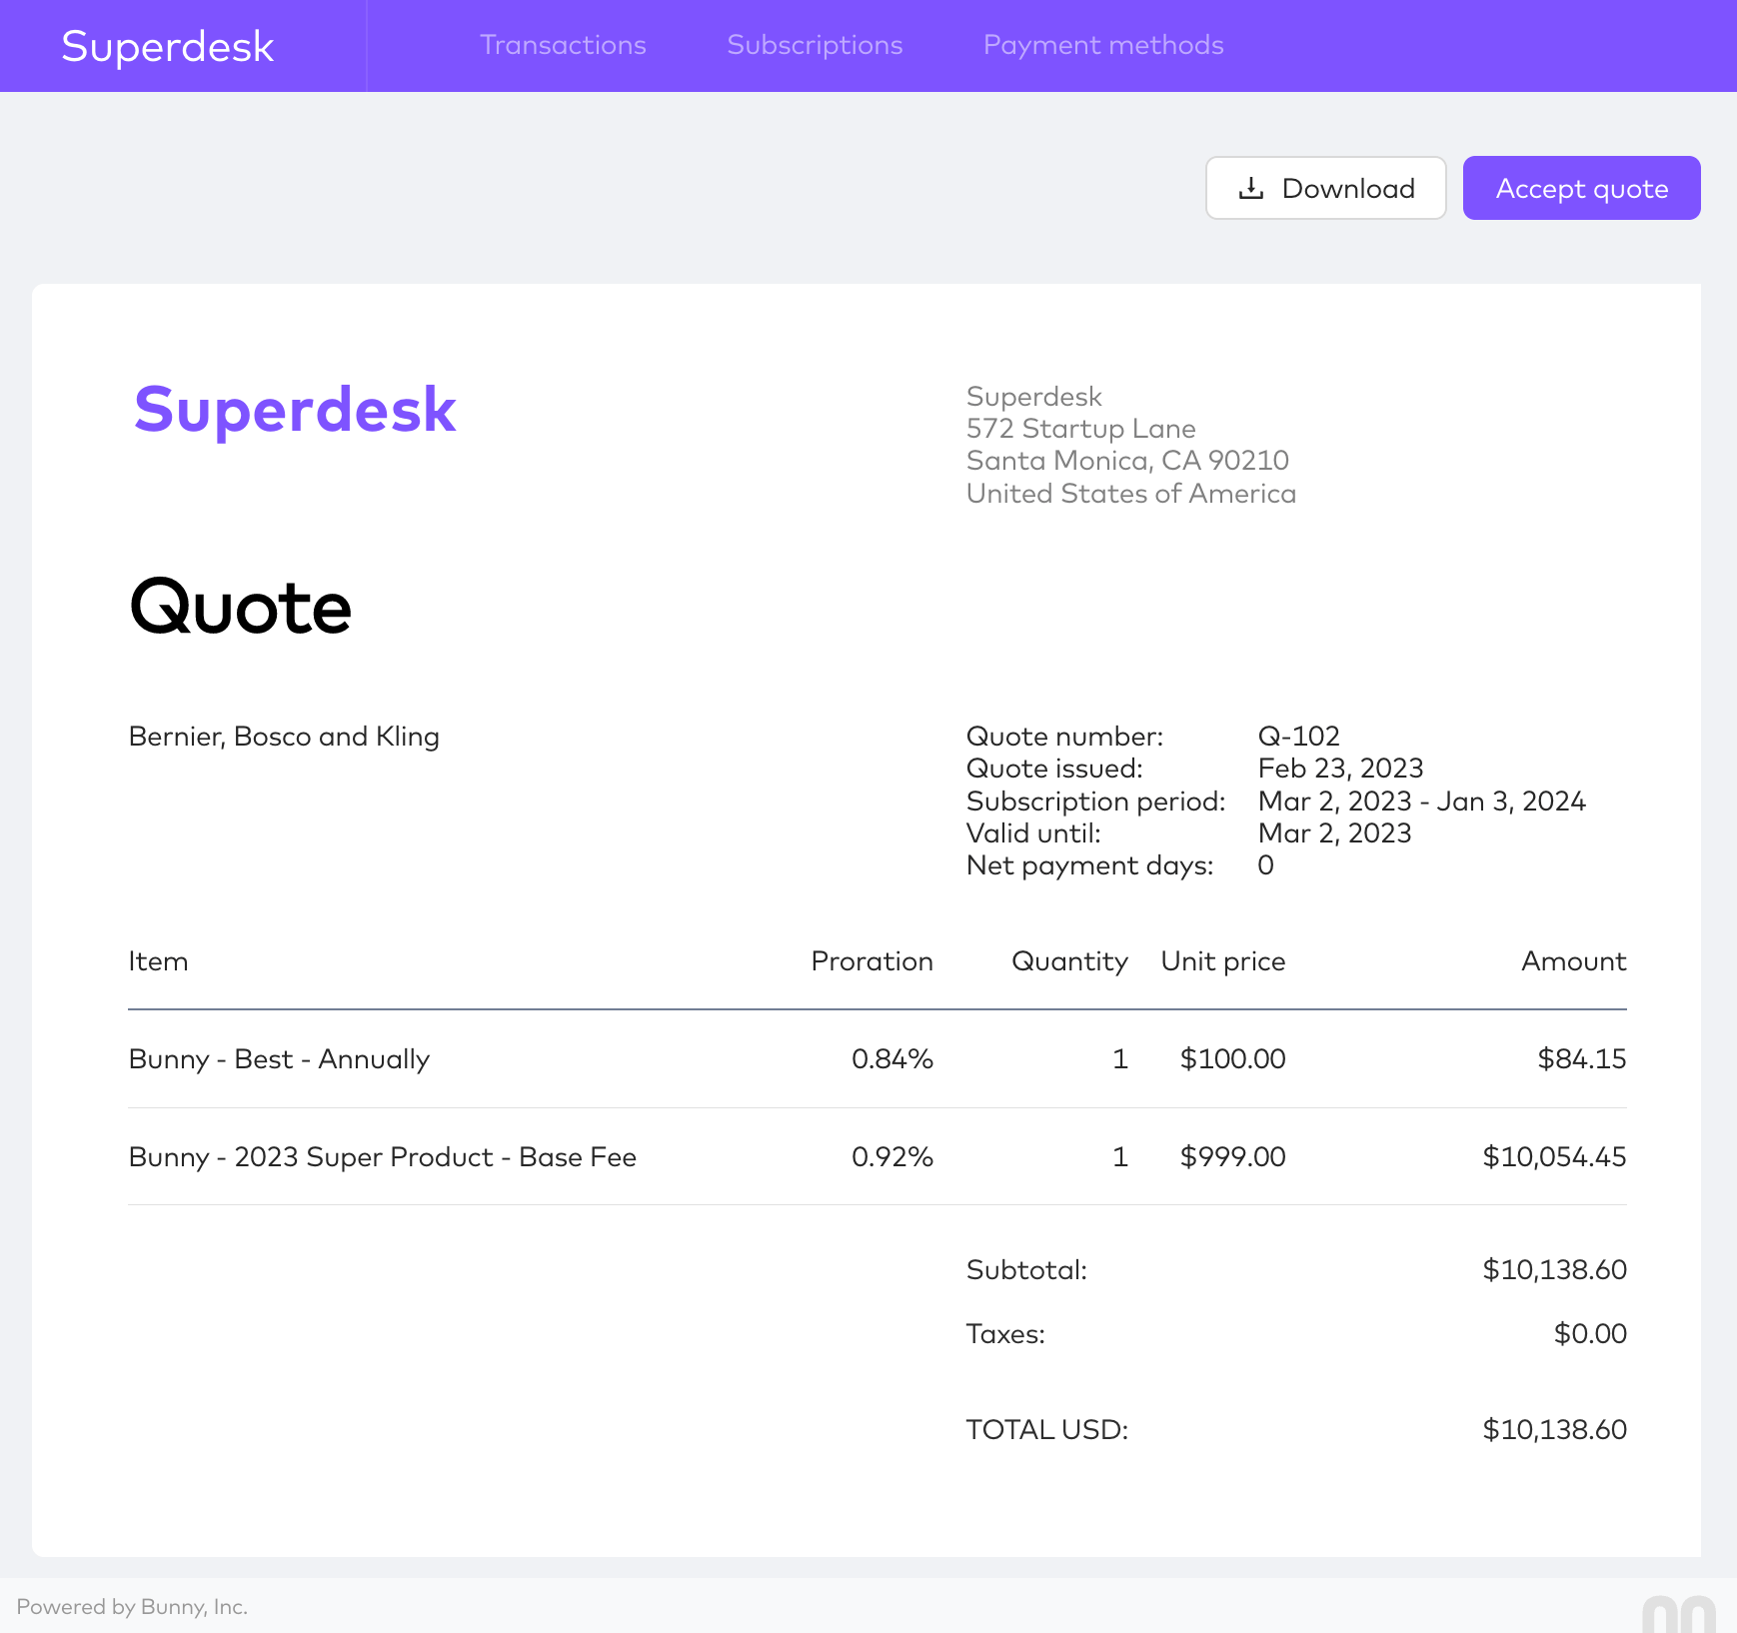Click the Powered by Bunny, Inc. link
Image resolution: width=1737 pixels, height=1633 pixels.
pyautogui.click(x=132, y=1606)
